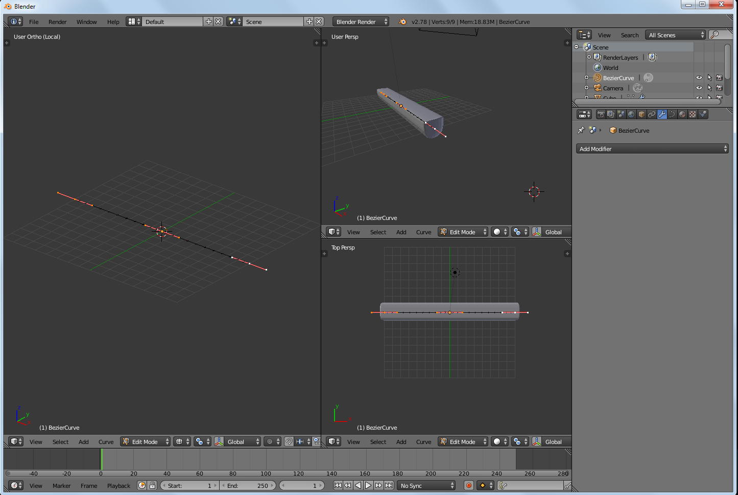This screenshot has width=738, height=495.
Task: Click the Camera data icon in outliner
Action: 637,88
